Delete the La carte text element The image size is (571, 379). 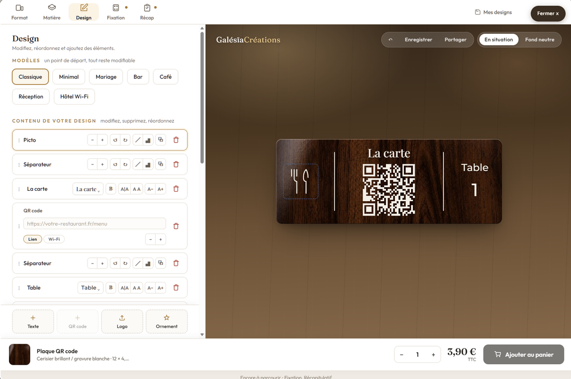click(x=176, y=189)
